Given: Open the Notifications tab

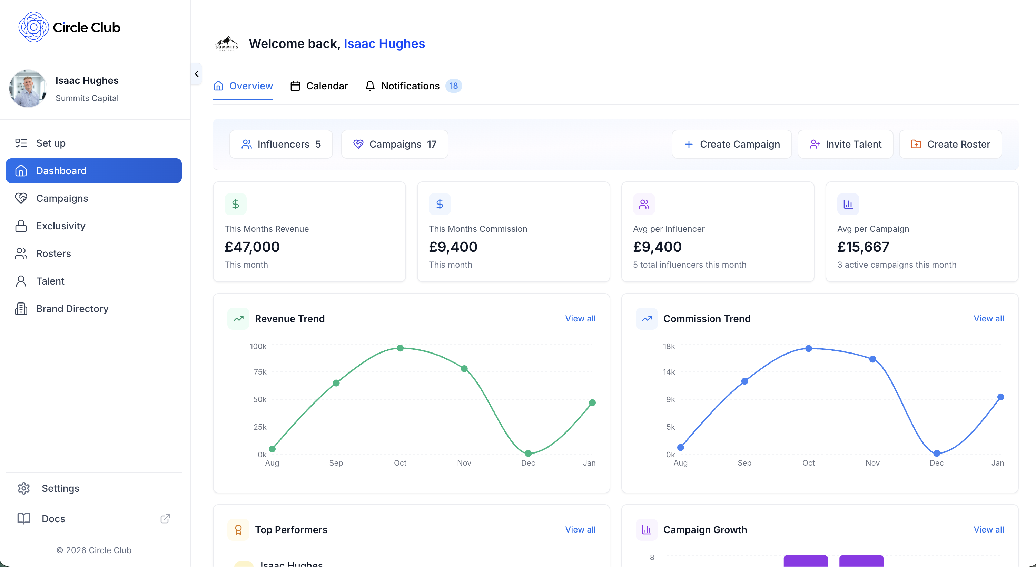Looking at the screenshot, I should pos(410,86).
